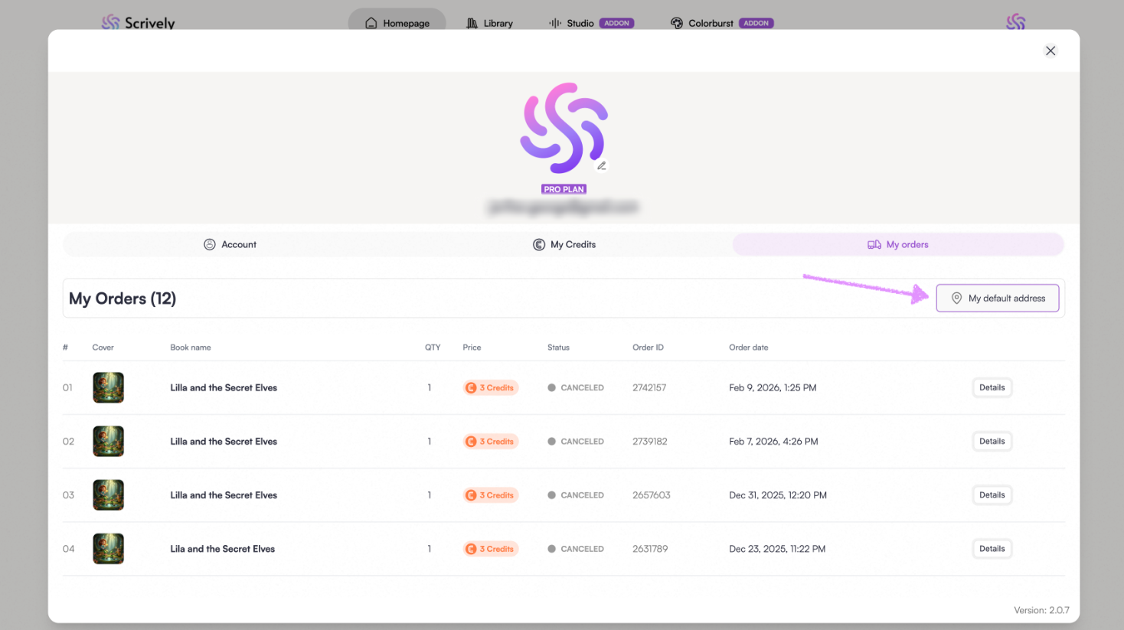Click the Scrively logo at top left

[x=139, y=23]
